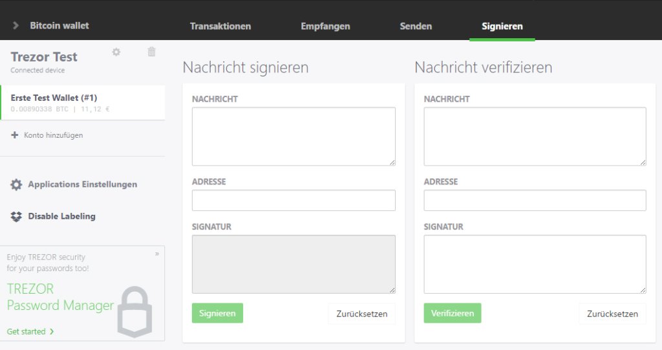
Task: Click the Applications Einstellungen gear icon
Action: (x=16, y=184)
